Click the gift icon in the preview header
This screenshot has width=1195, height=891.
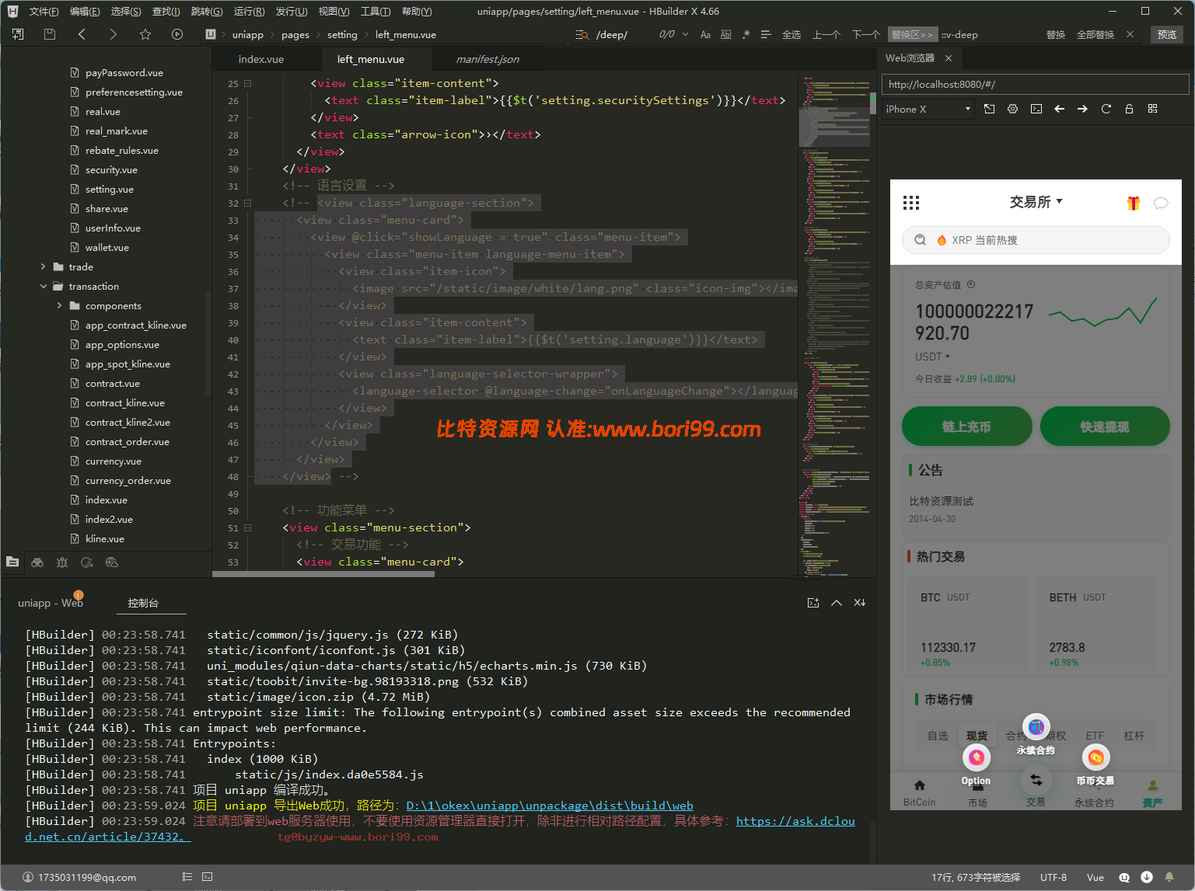pyautogui.click(x=1134, y=203)
